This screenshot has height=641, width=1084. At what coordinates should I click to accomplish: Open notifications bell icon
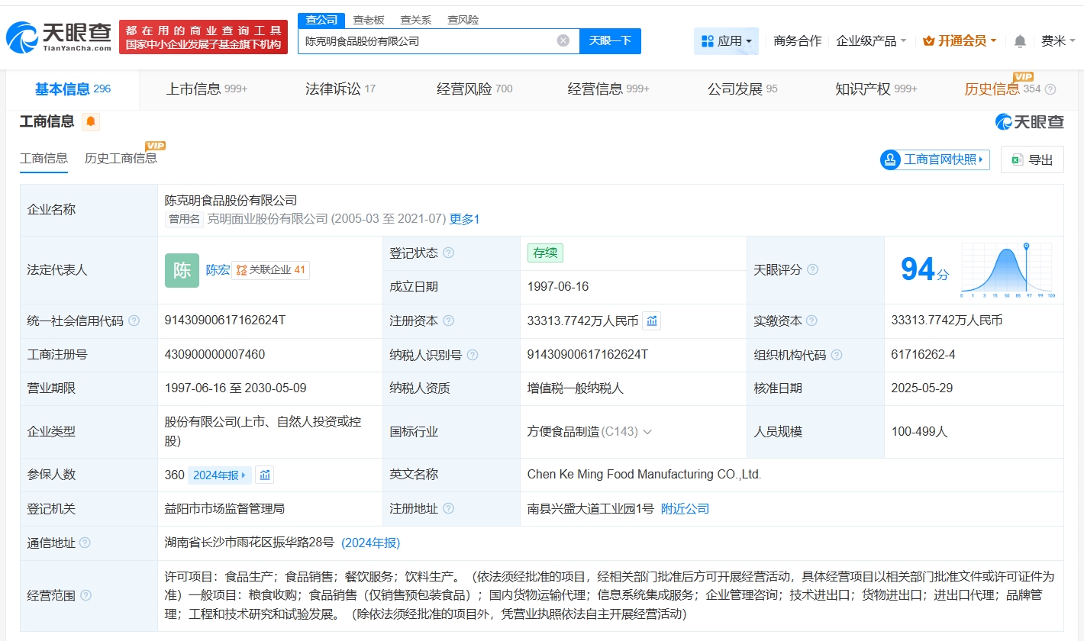coord(1020,41)
